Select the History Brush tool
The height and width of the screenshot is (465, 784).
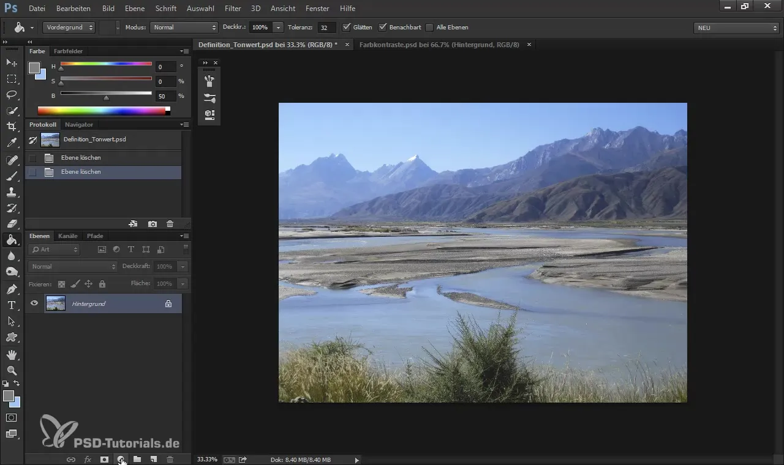click(x=12, y=208)
